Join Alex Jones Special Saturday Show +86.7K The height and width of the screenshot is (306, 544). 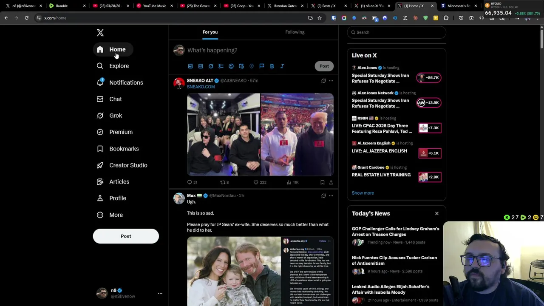point(429,78)
